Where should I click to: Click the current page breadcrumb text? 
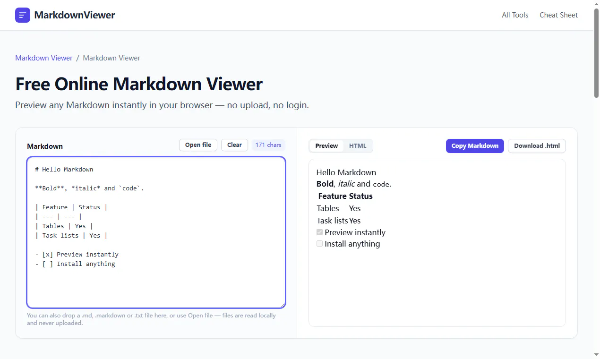pos(111,58)
